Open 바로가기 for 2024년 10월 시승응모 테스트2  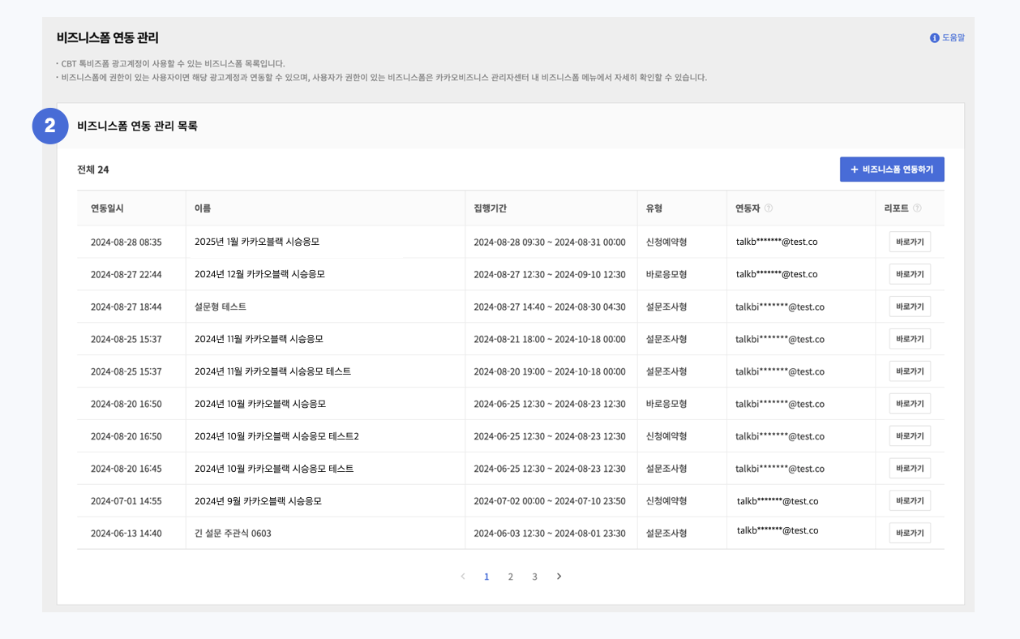pos(909,436)
